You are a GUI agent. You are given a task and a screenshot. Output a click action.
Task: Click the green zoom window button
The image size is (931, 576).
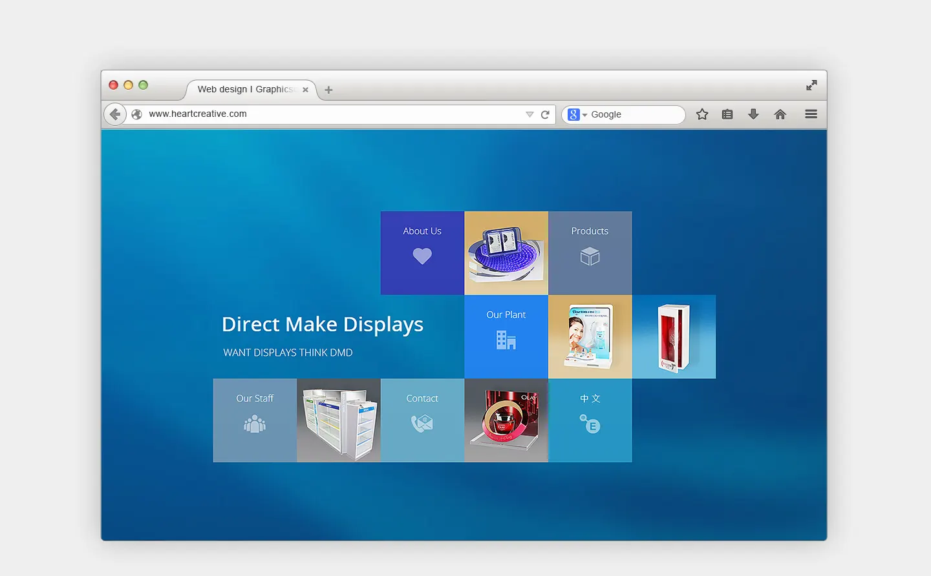click(143, 85)
